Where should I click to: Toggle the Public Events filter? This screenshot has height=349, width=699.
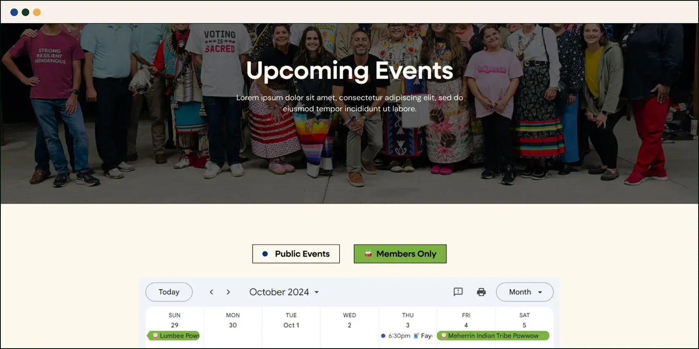pos(296,254)
